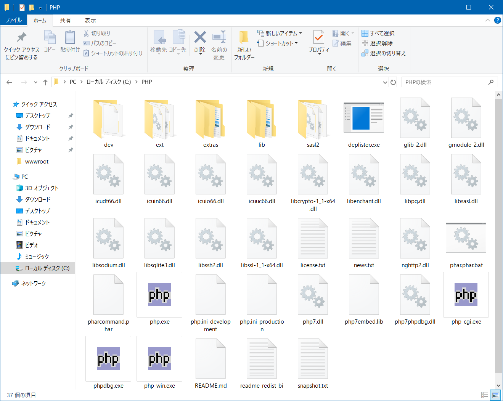Open the address bar history dropdown
Image resolution: width=503 pixels, height=401 pixels.
385,82
